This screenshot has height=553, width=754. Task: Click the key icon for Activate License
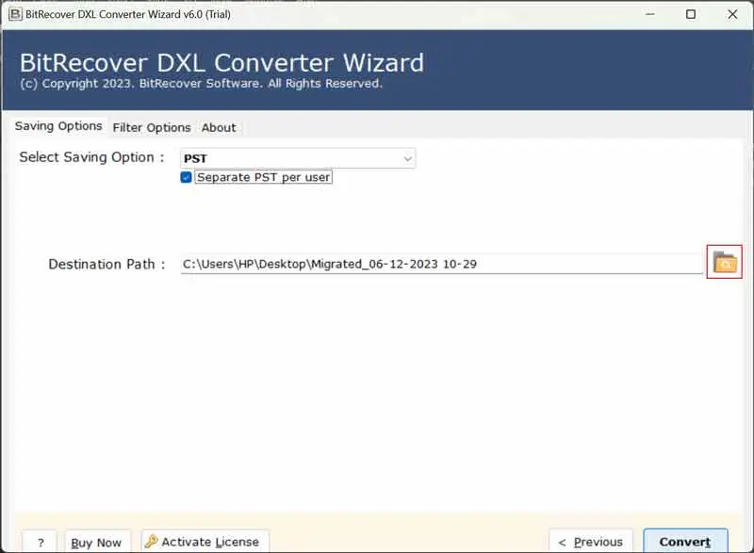(x=151, y=542)
